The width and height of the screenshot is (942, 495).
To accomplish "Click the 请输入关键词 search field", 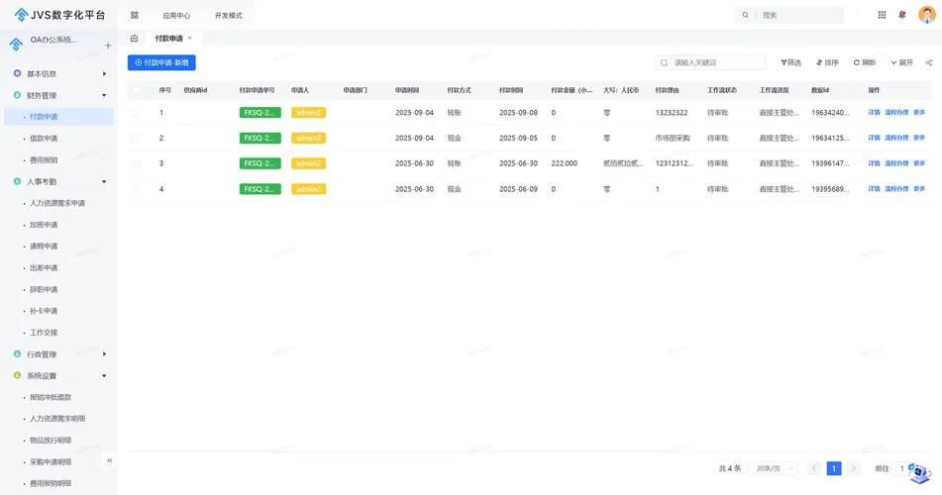I will point(710,62).
